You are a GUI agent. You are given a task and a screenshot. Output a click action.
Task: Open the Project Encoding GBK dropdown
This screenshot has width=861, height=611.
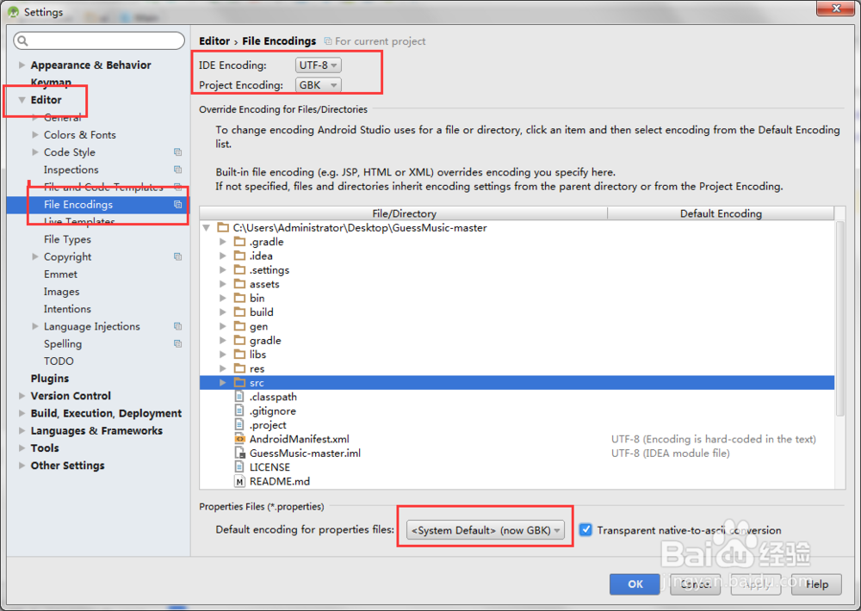click(x=318, y=85)
